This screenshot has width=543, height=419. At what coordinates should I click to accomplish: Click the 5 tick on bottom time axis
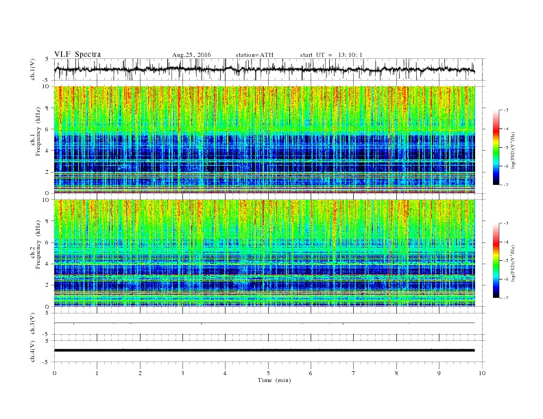pos(268,373)
